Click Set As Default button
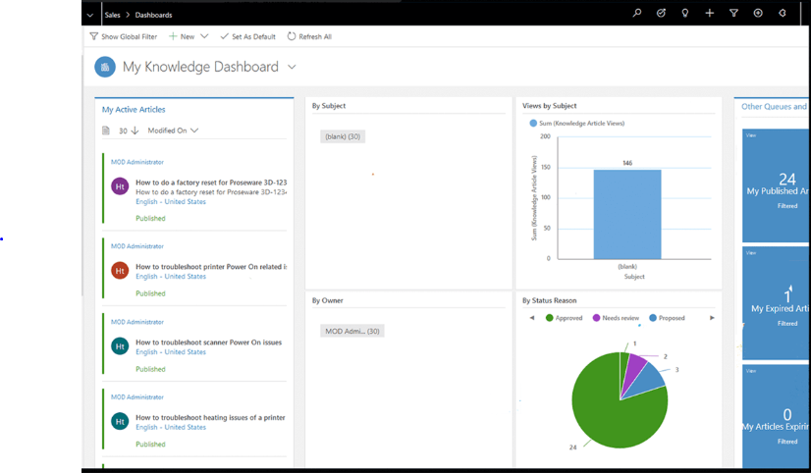Screen dimensions: 811x473 point(247,36)
